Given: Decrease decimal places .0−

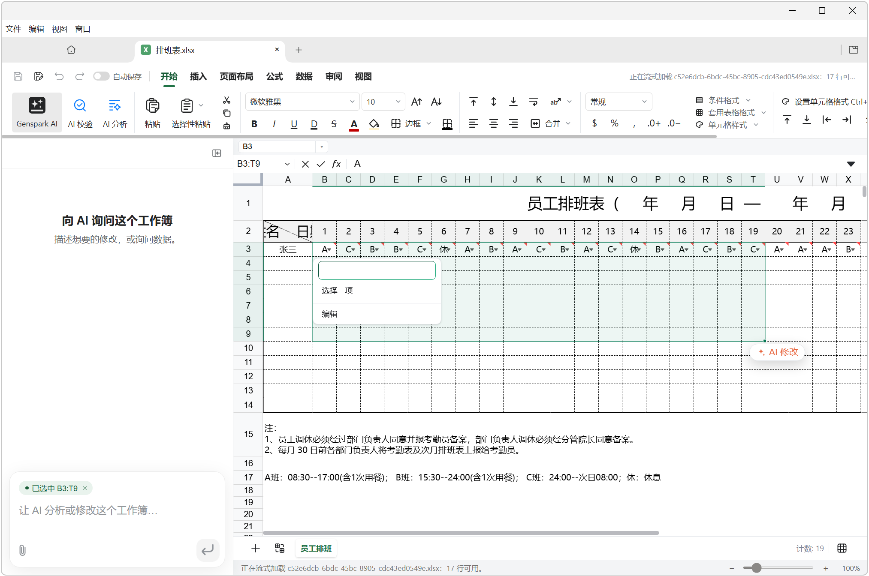Looking at the screenshot, I should click(674, 123).
